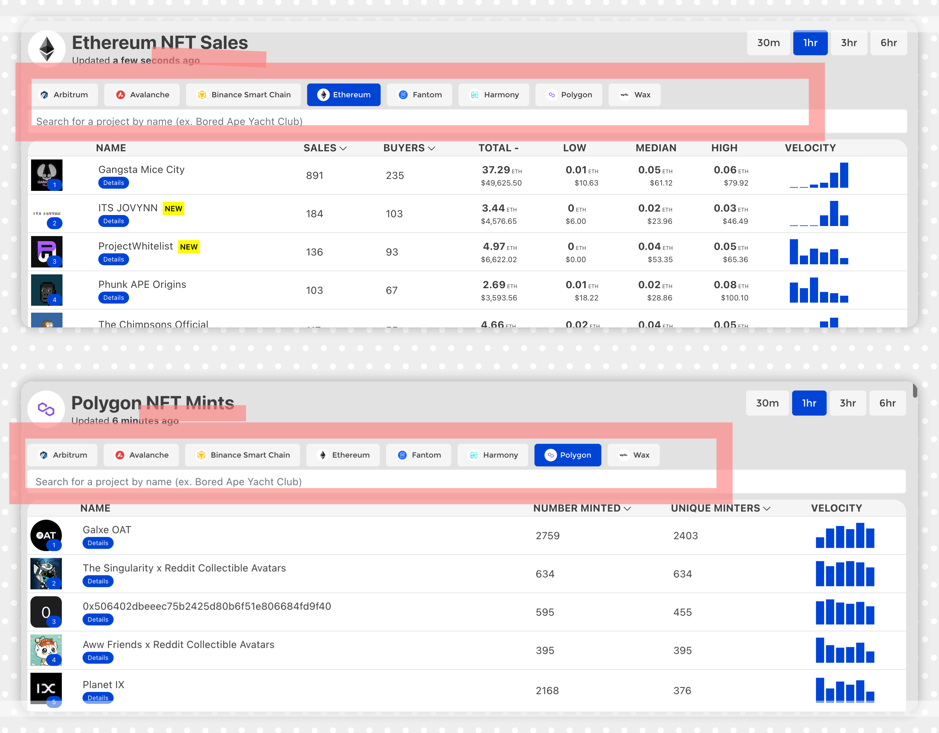View the Gangsta Mice City velocity chart
Screen dimensions: 939x733
pyautogui.click(x=819, y=175)
